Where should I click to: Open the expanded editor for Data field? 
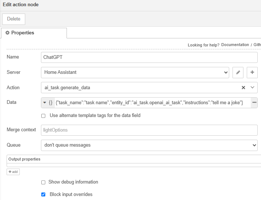click(254, 103)
